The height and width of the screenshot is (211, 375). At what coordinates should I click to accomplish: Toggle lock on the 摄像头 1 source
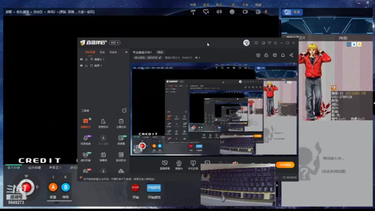[86, 60]
